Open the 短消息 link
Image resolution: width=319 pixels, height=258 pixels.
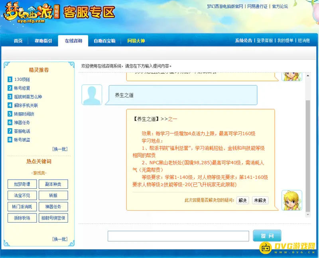point(304,41)
